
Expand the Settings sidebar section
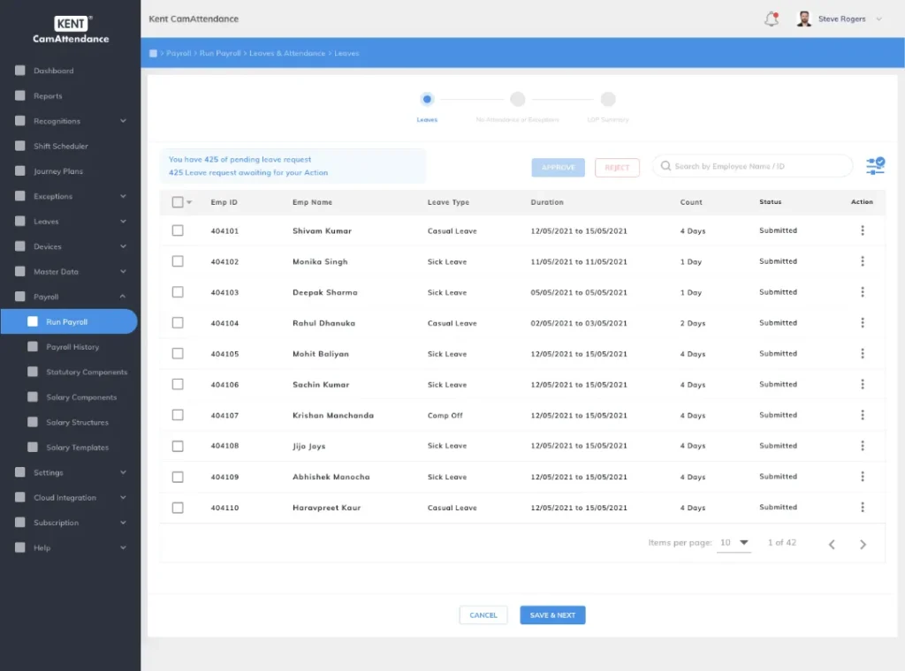[x=123, y=472]
